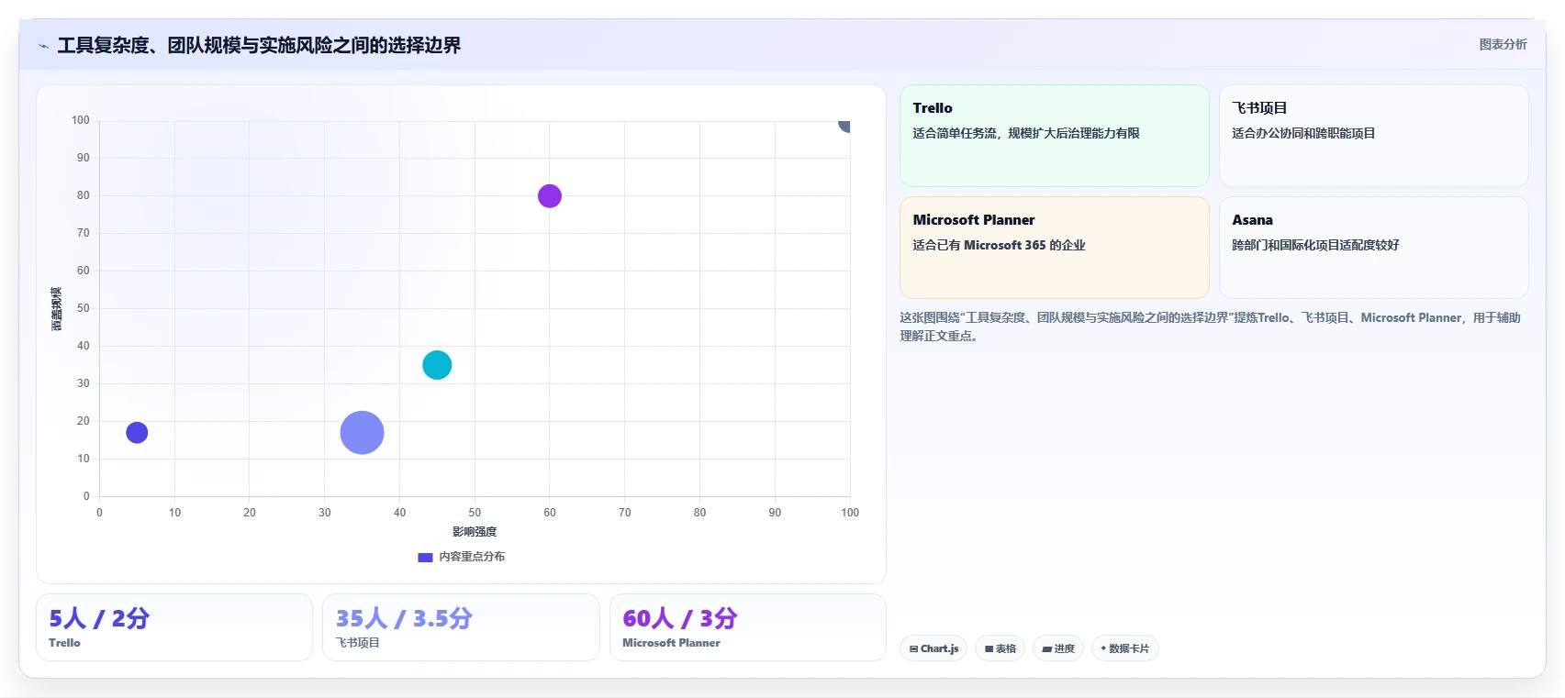Click the 5人 / 2分 Trello stat card

(x=174, y=627)
